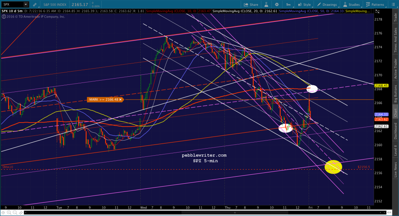Click the collapse chart arrows icon
This screenshot has width=399, height=216.
click(x=377, y=11)
